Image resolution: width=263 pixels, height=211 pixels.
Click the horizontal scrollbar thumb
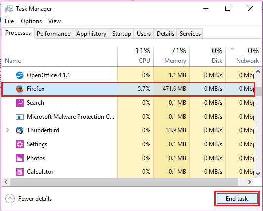[x=124, y=182]
